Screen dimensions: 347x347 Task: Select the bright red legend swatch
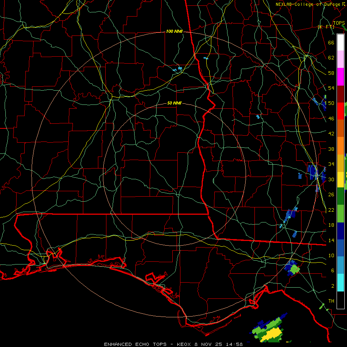pos(340,111)
